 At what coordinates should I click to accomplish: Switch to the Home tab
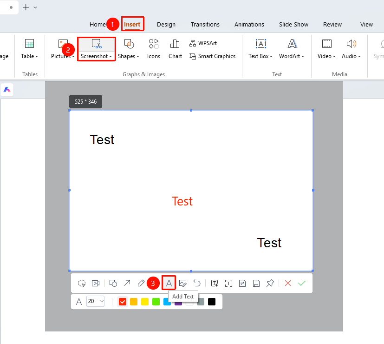click(x=98, y=24)
